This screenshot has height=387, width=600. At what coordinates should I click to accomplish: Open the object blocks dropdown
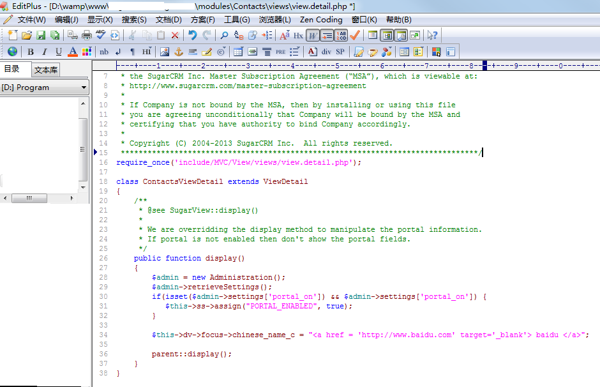coord(387,52)
